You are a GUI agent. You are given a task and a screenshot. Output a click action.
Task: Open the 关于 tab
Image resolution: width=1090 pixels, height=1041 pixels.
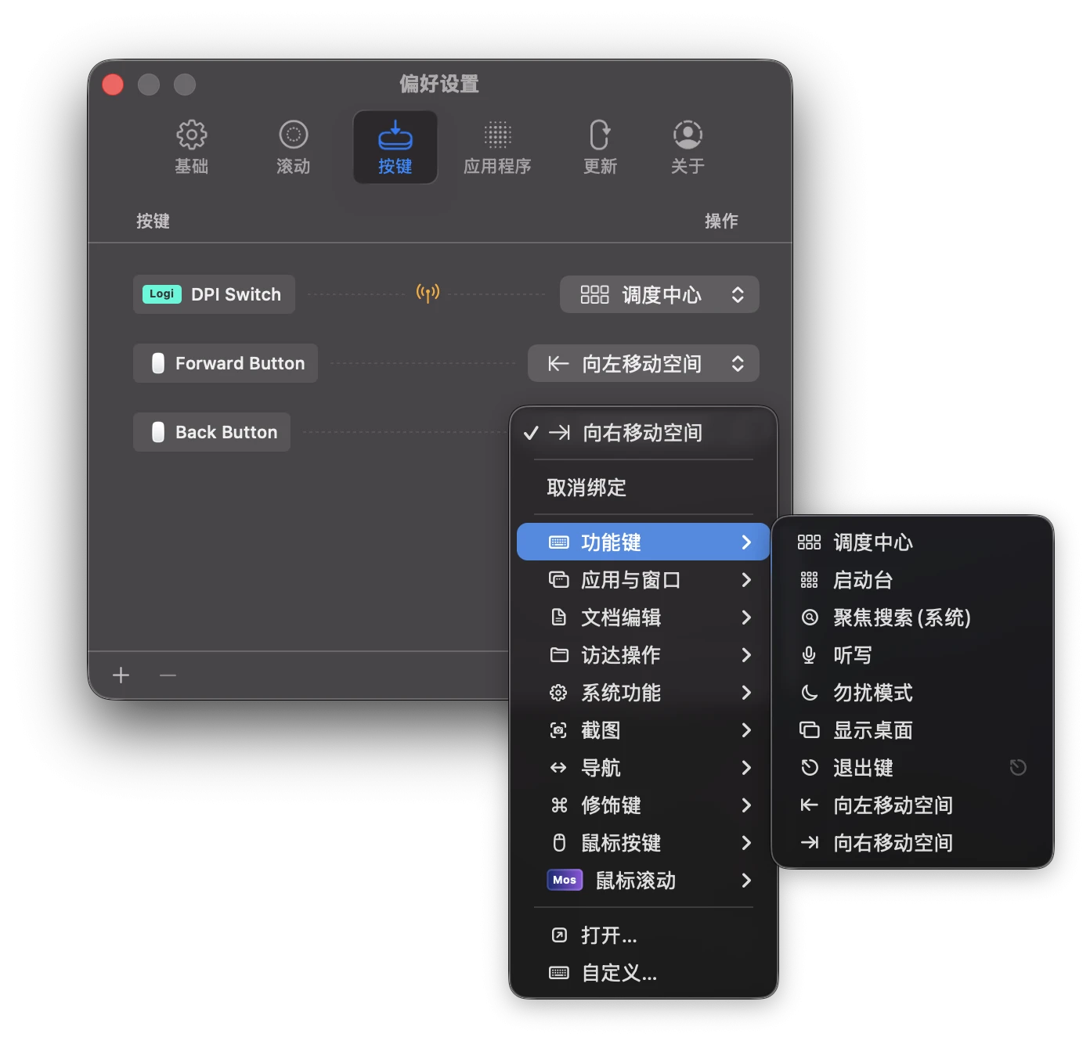pyautogui.click(x=688, y=147)
